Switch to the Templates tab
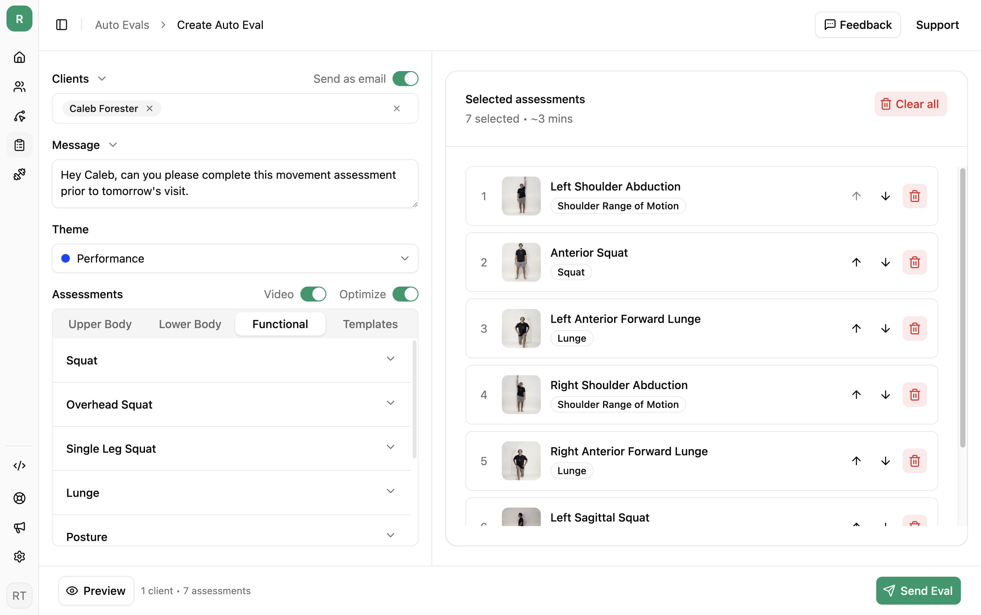Image resolution: width=981 pixels, height=615 pixels. [370, 324]
